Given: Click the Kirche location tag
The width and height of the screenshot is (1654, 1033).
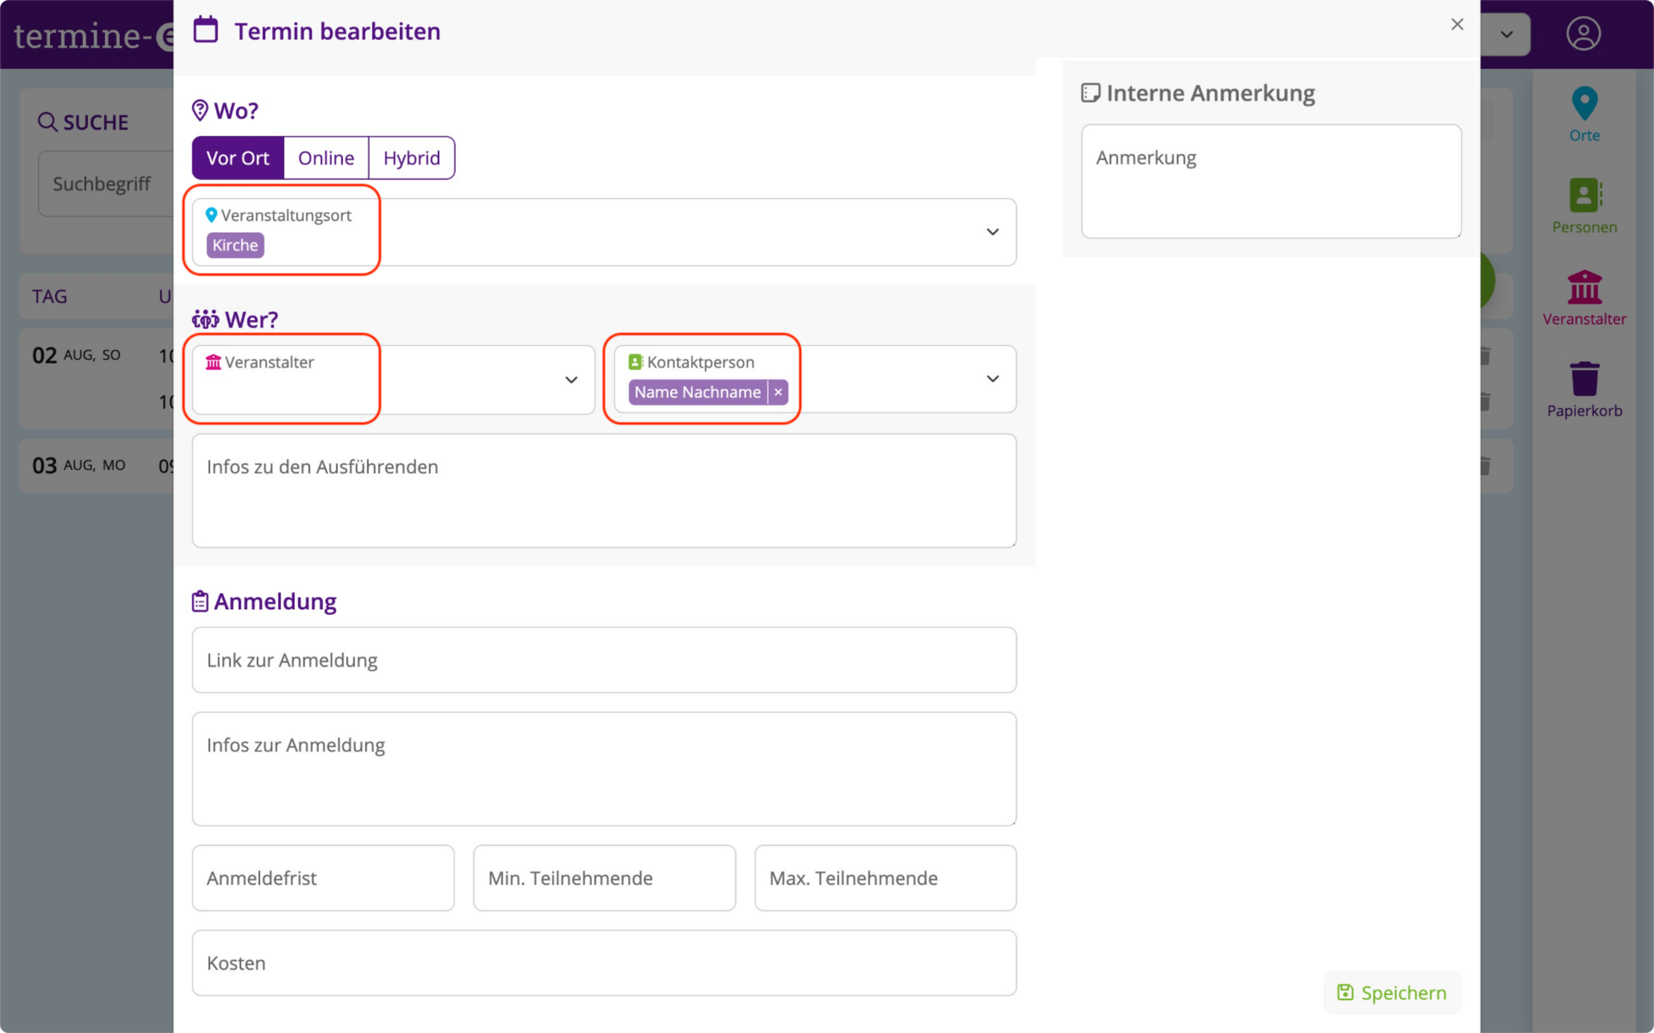Looking at the screenshot, I should click(x=235, y=246).
